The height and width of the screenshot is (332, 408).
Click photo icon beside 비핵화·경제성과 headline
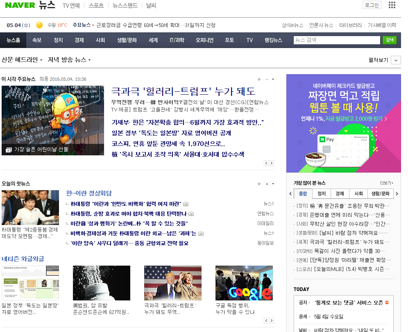click(x=201, y=234)
